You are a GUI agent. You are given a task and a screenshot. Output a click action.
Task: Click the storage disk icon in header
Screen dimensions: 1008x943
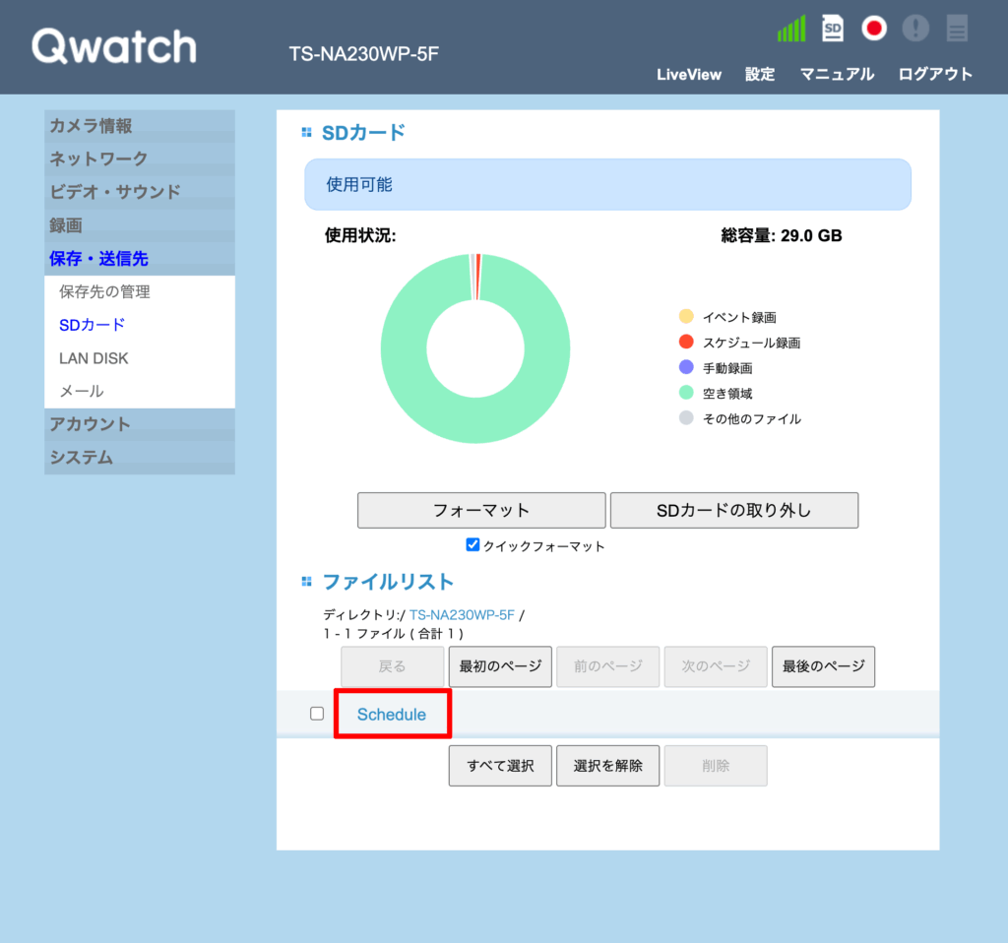(957, 29)
